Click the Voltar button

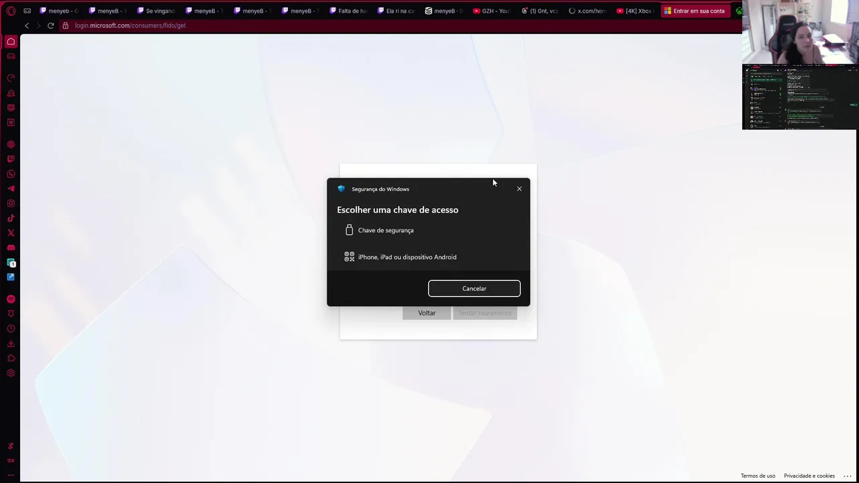click(427, 313)
